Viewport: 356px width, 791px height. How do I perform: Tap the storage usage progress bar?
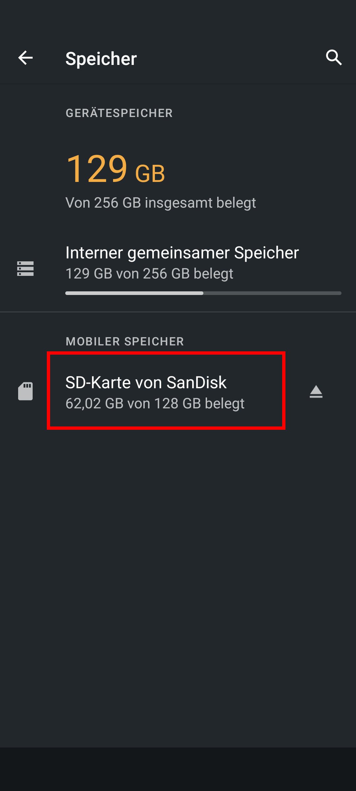(x=203, y=293)
